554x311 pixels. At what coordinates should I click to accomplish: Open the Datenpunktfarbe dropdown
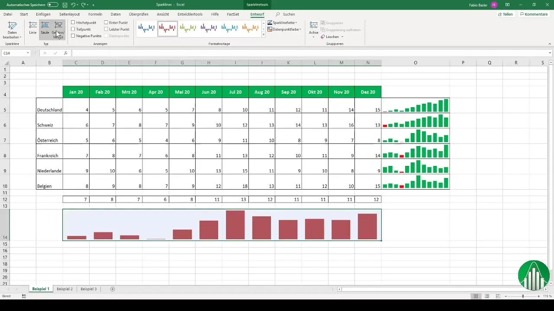(x=284, y=29)
